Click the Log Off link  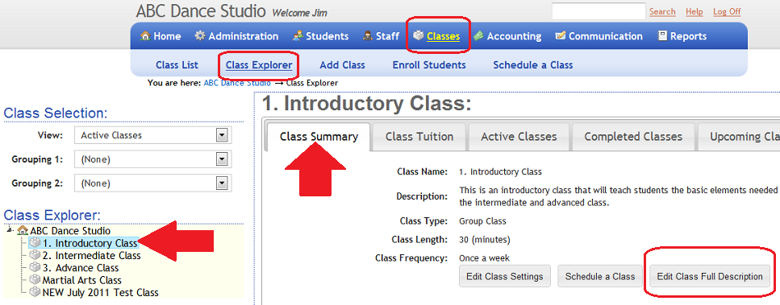tap(727, 11)
